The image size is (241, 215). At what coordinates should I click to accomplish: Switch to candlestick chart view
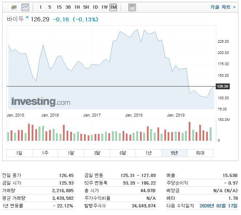[x=14, y=7]
